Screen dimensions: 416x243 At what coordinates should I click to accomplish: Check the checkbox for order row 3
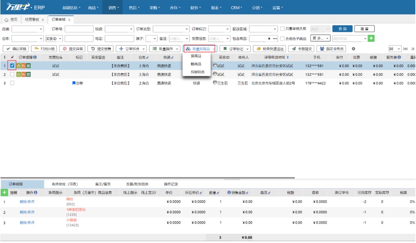pos(12,83)
